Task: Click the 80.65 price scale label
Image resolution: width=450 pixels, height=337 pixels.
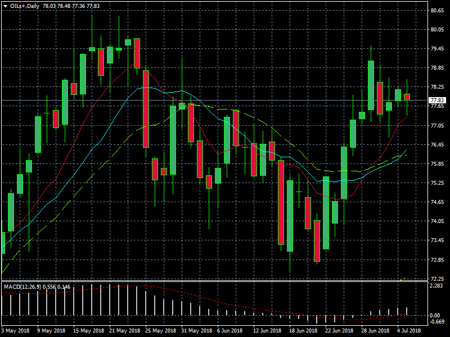Action: [437, 11]
